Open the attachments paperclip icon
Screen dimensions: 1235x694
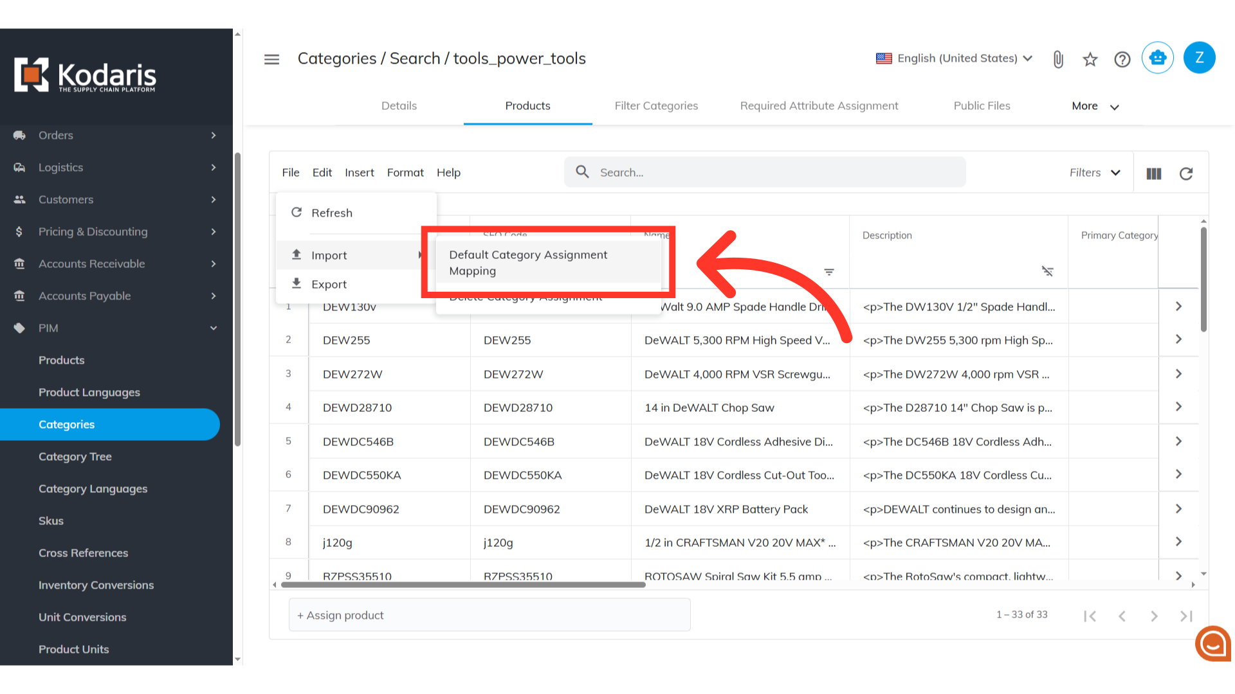coord(1058,59)
